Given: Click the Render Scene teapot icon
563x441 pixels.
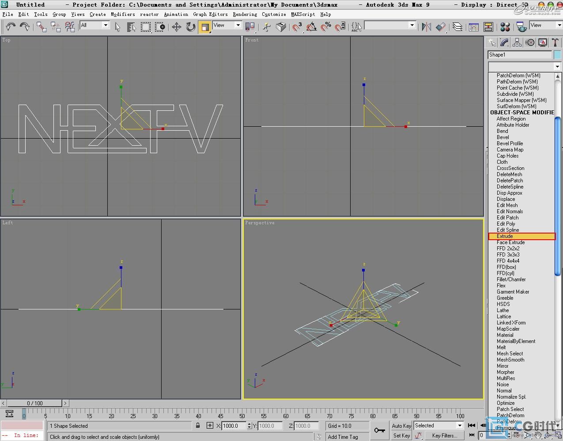Looking at the screenshot, I should coord(521,27).
